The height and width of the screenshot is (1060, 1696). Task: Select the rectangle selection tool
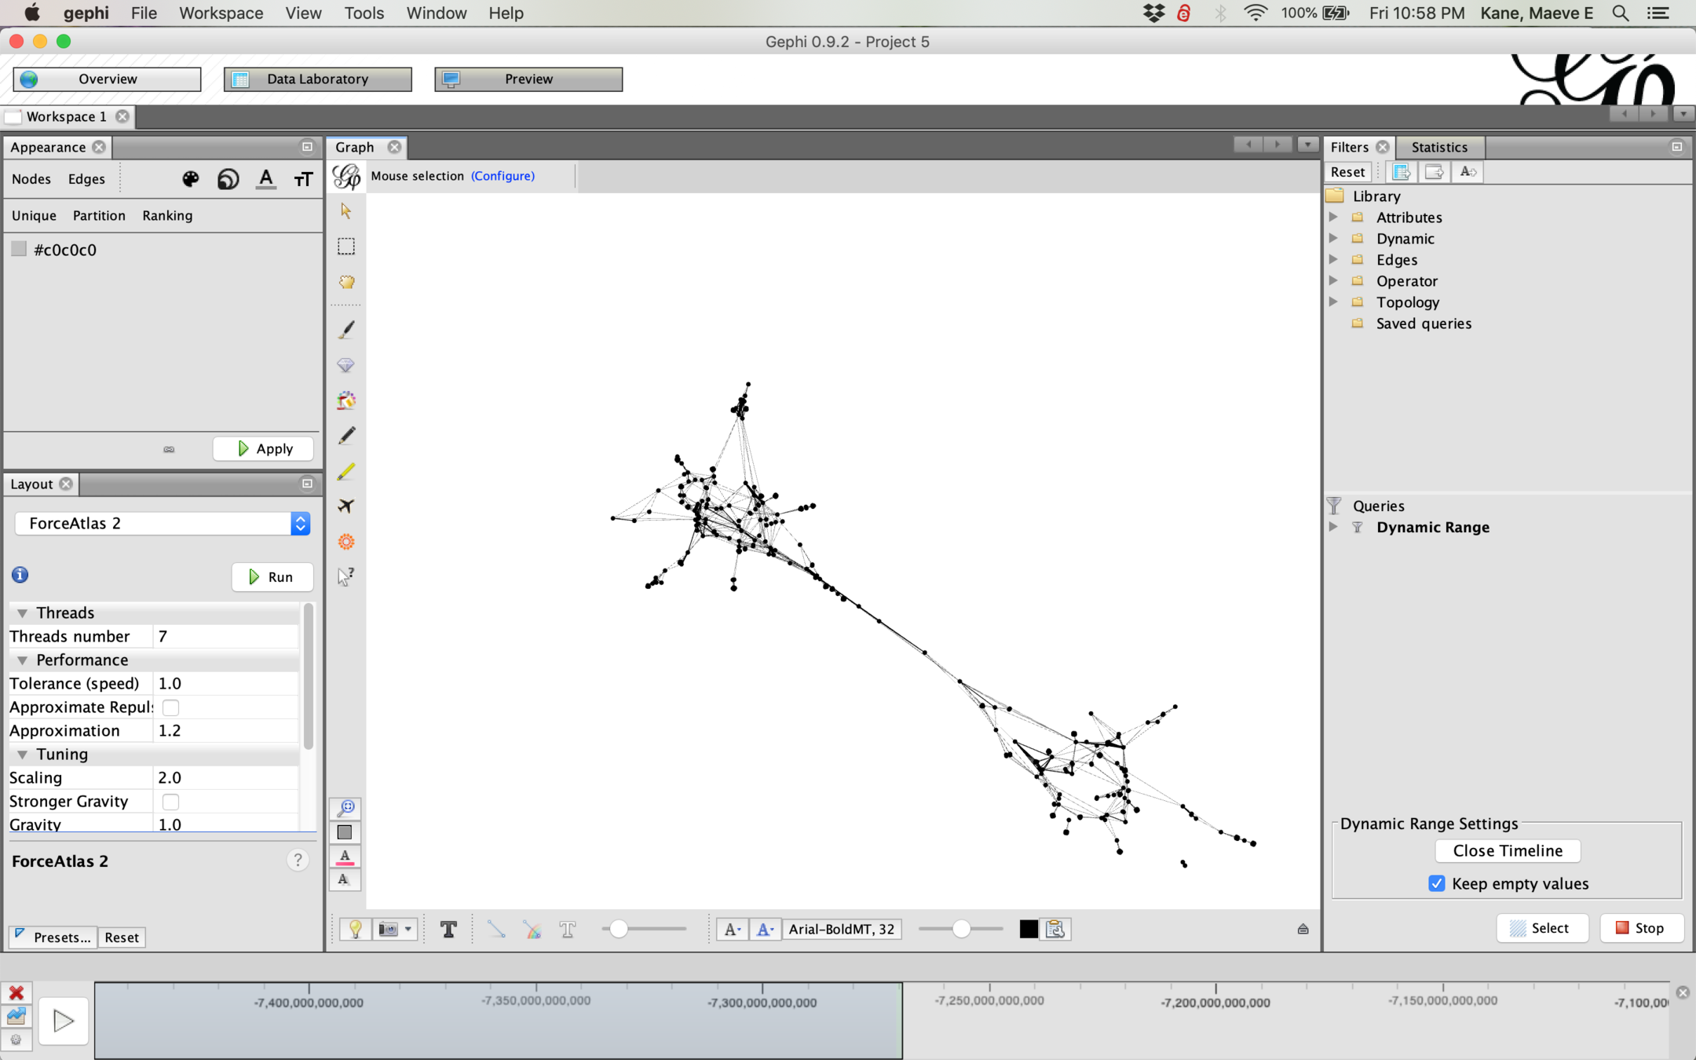345,247
